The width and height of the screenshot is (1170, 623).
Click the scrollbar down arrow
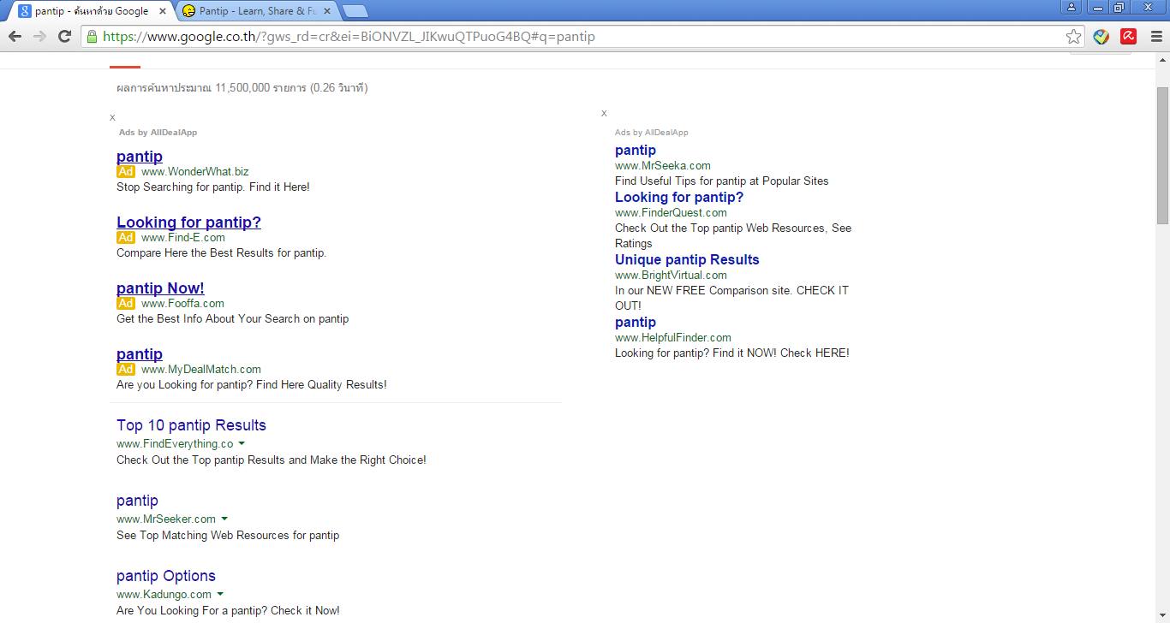pyautogui.click(x=1162, y=615)
